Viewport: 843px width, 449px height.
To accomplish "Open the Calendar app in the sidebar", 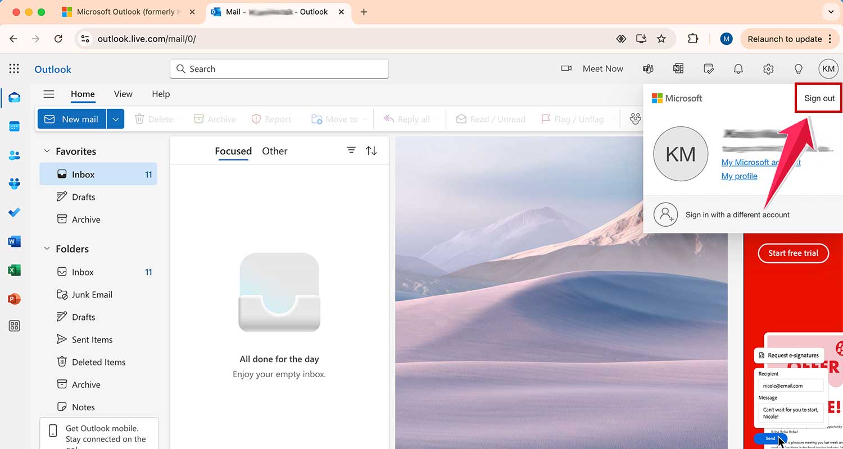I will pyautogui.click(x=14, y=126).
